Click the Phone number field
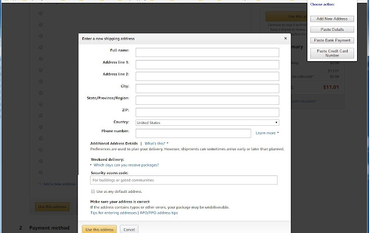The image size is (374, 233). tap(193, 133)
